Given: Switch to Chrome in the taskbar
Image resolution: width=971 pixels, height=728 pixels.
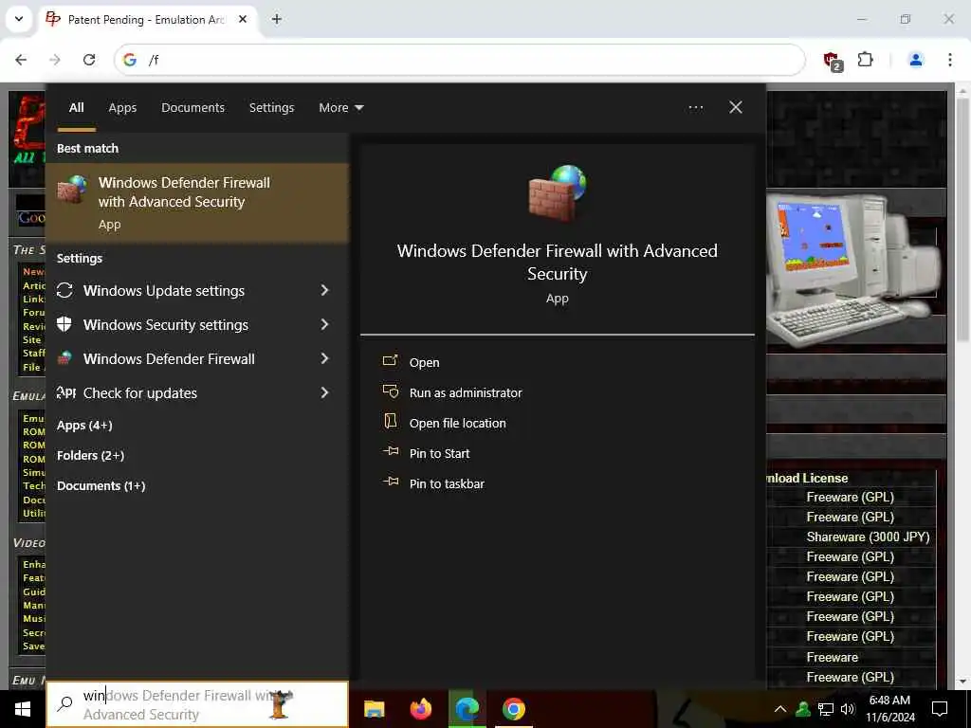Looking at the screenshot, I should coord(513,709).
